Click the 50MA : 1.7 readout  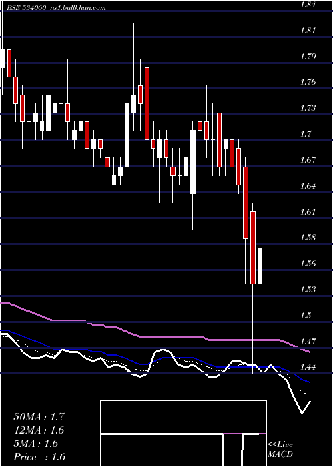(39, 416)
